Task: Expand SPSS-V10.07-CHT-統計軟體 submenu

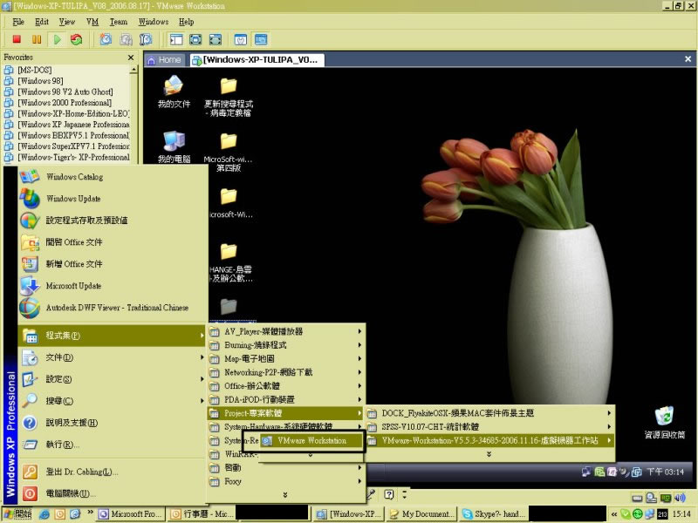Action: tap(489, 427)
